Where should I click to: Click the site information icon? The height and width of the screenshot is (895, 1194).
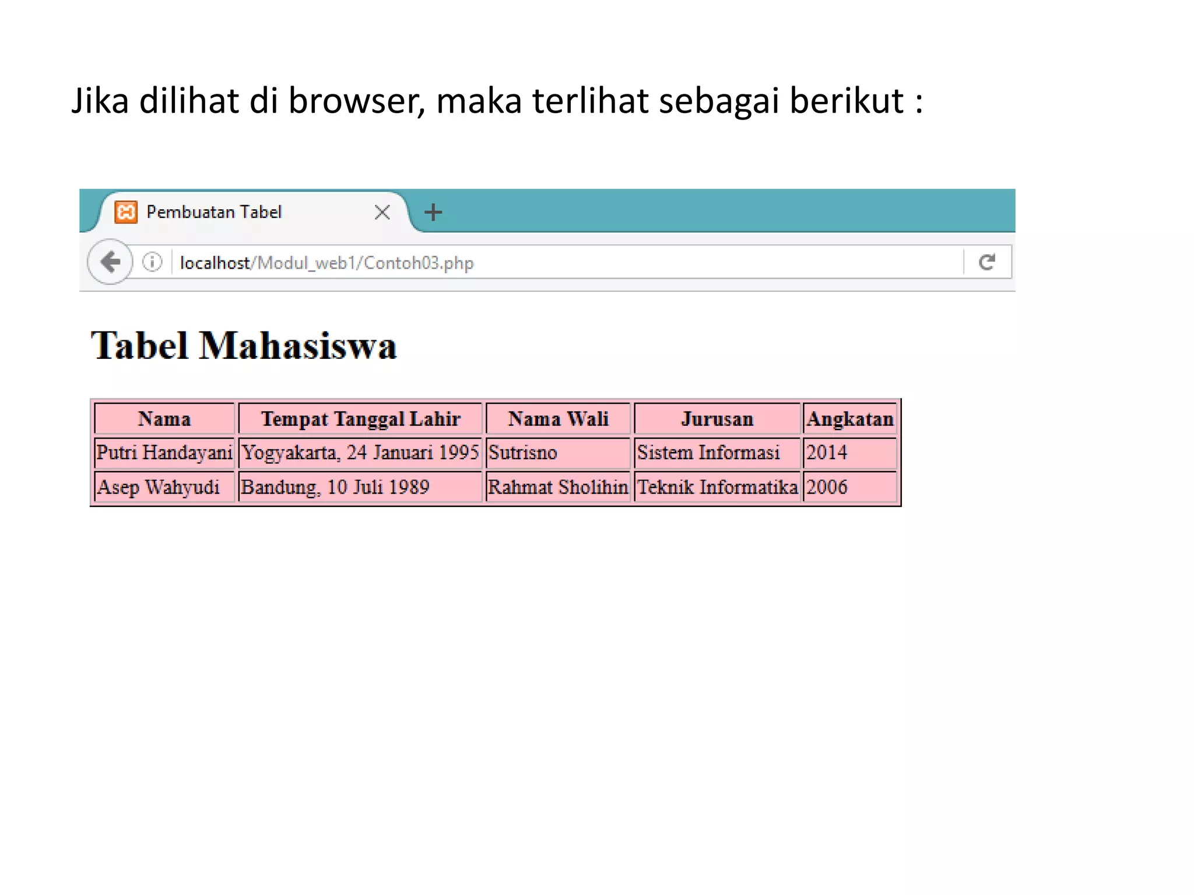click(x=152, y=262)
